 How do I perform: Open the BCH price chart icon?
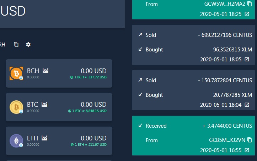[45, 71]
